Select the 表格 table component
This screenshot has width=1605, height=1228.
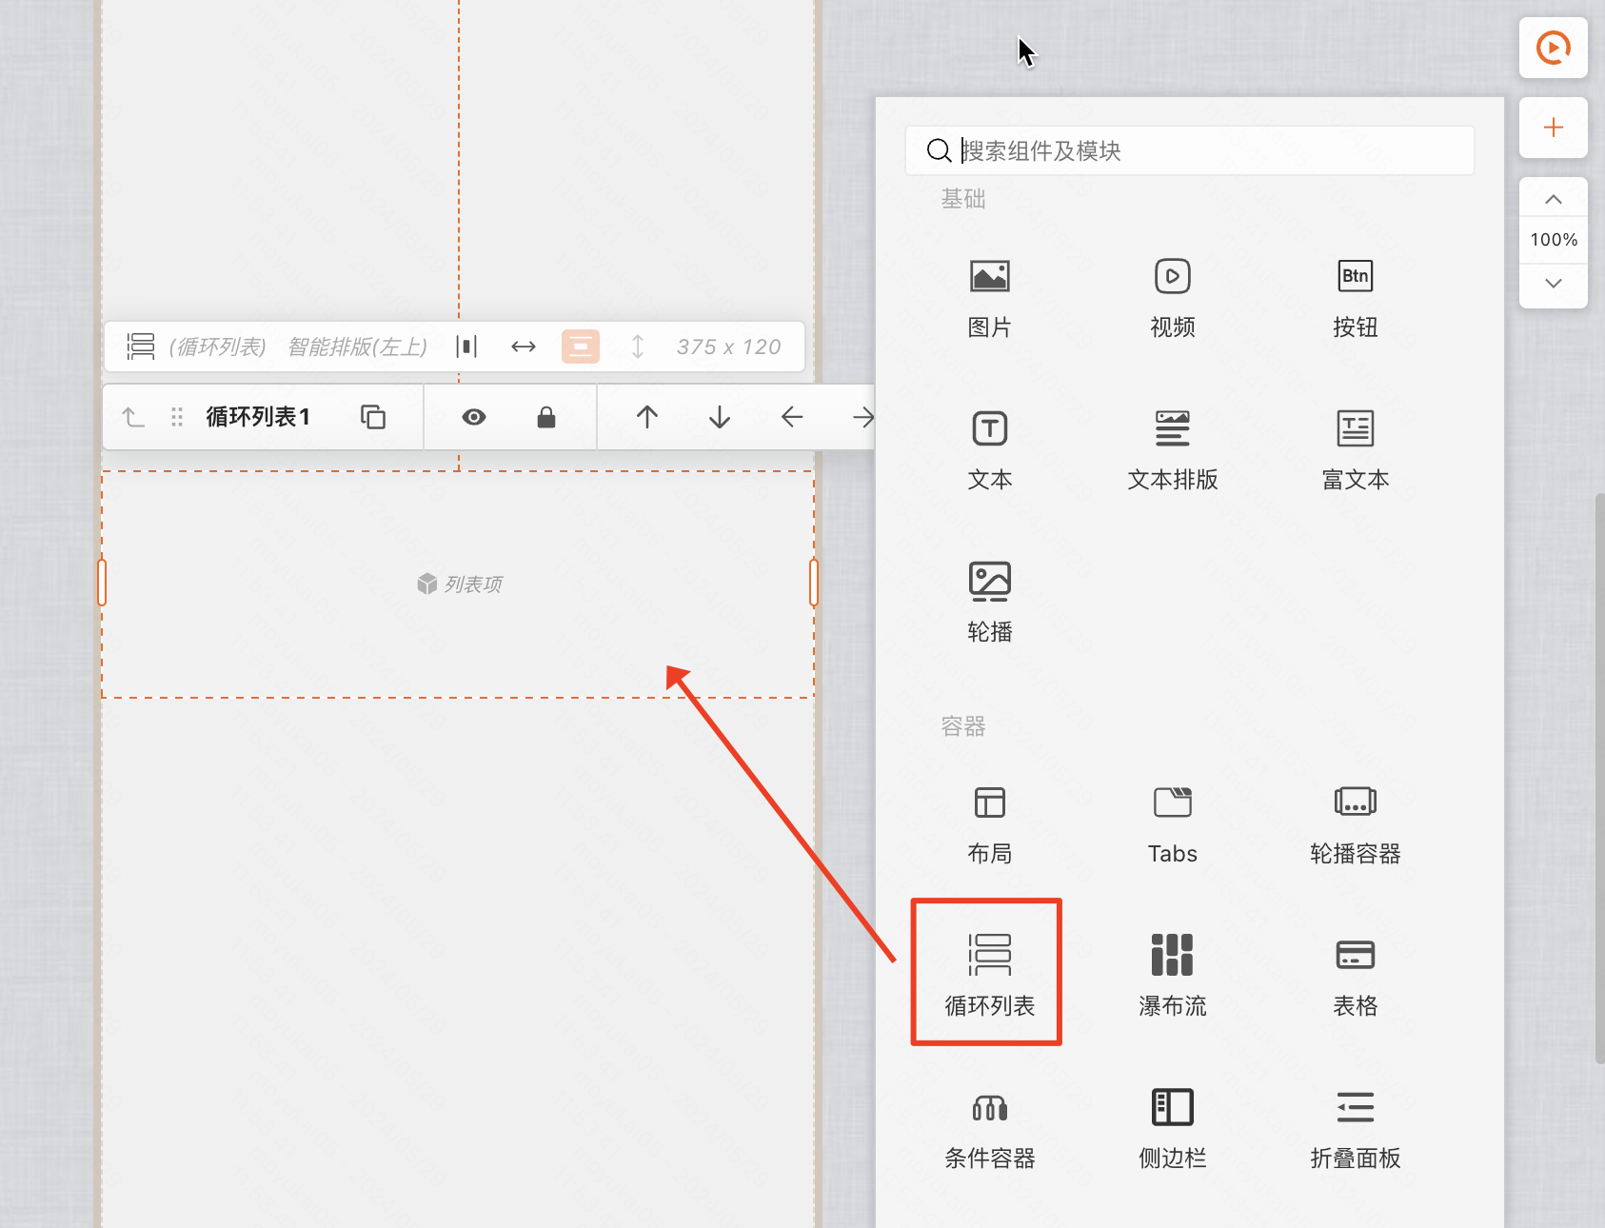pos(1355,978)
